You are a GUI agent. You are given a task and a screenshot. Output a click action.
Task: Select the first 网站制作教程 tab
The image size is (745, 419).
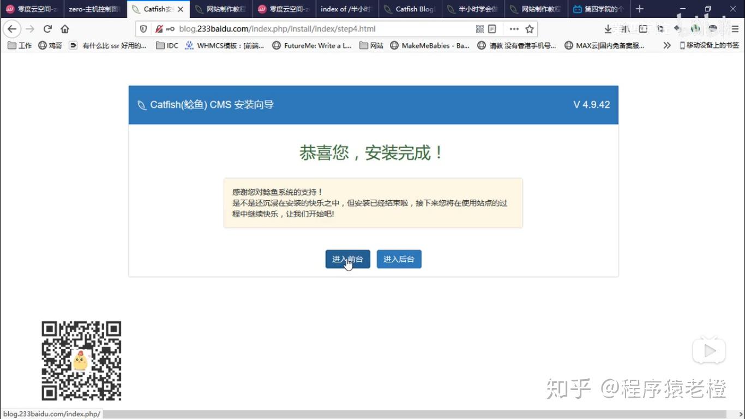221,9
